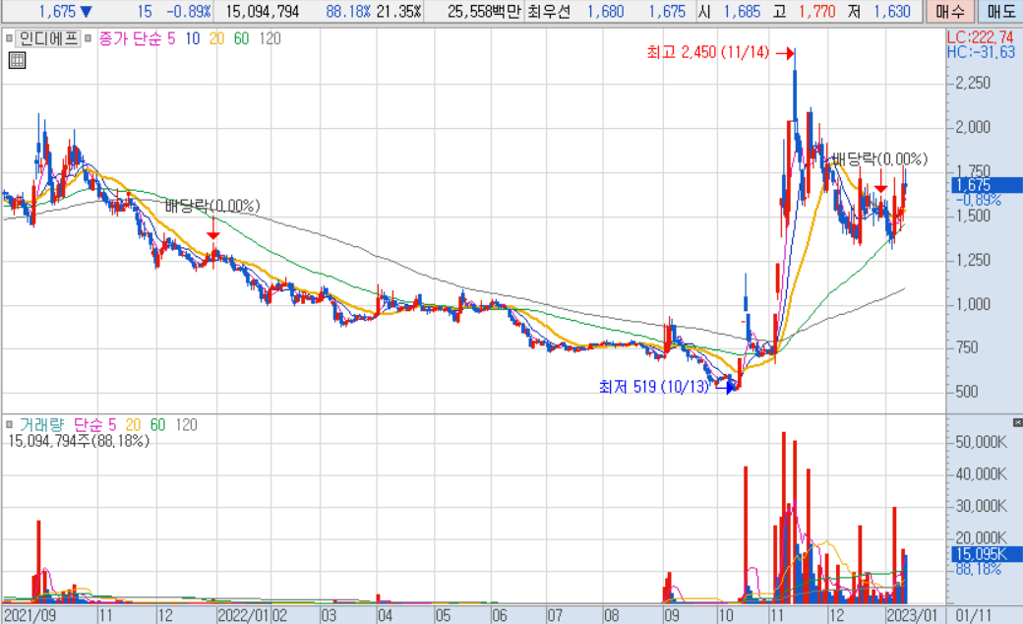Click the 최고 2,450 (11/14) high label
The height and width of the screenshot is (624, 1023).
click(x=708, y=52)
